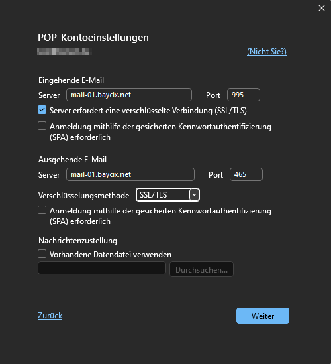Click the Durchsuchen... button

point(201,269)
